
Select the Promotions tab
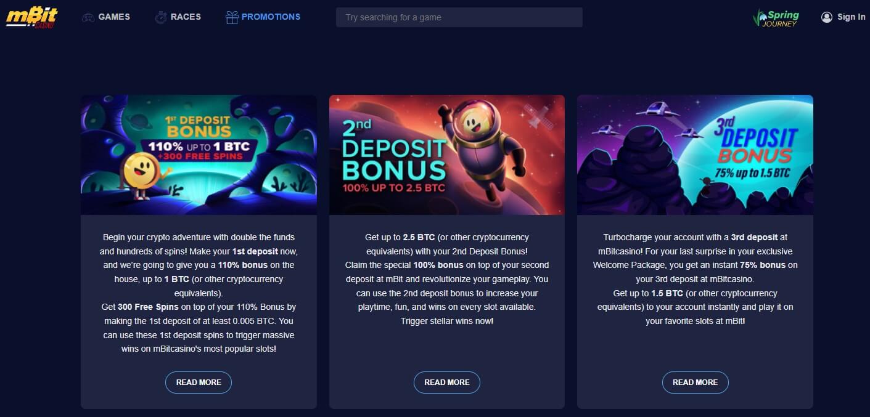(x=271, y=17)
